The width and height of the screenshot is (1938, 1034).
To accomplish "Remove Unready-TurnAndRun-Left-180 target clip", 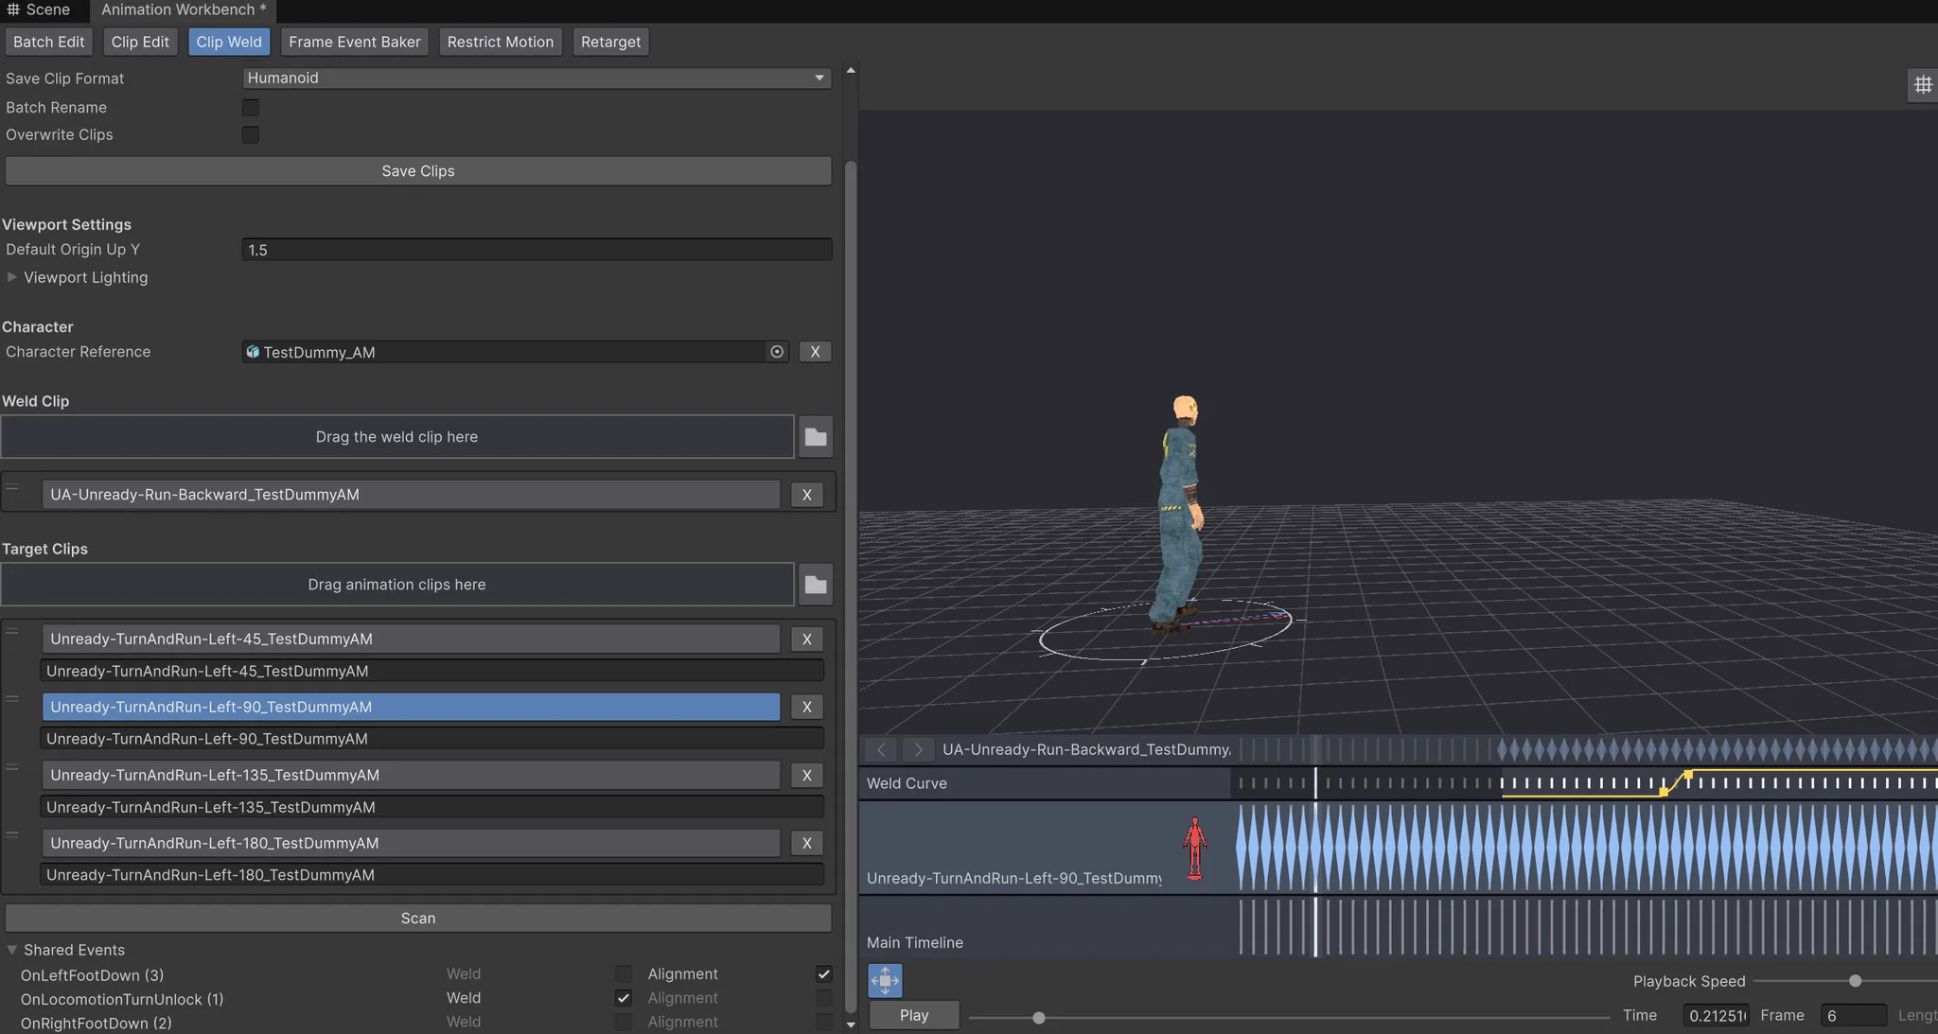I will (x=806, y=843).
